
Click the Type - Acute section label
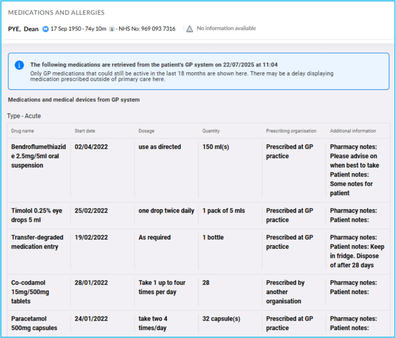click(x=24, y=116)
